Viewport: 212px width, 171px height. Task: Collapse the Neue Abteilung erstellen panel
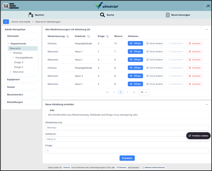coord(207,104)
